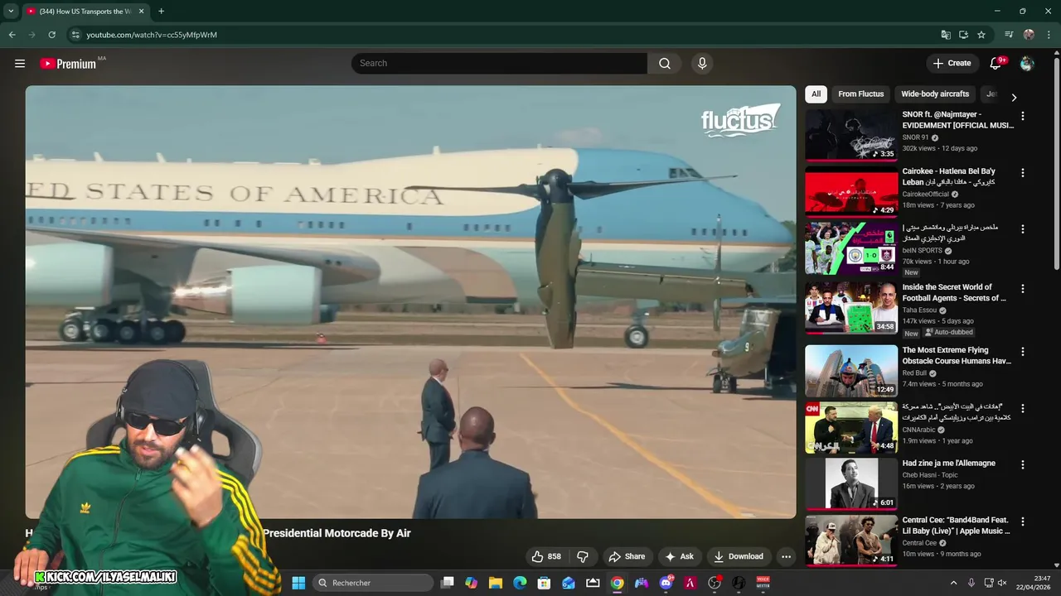Image resolution: width=1061 pixels, height=596 pixels.
Task: Like the video (858 likes)
Action: (x=546, y=556)
